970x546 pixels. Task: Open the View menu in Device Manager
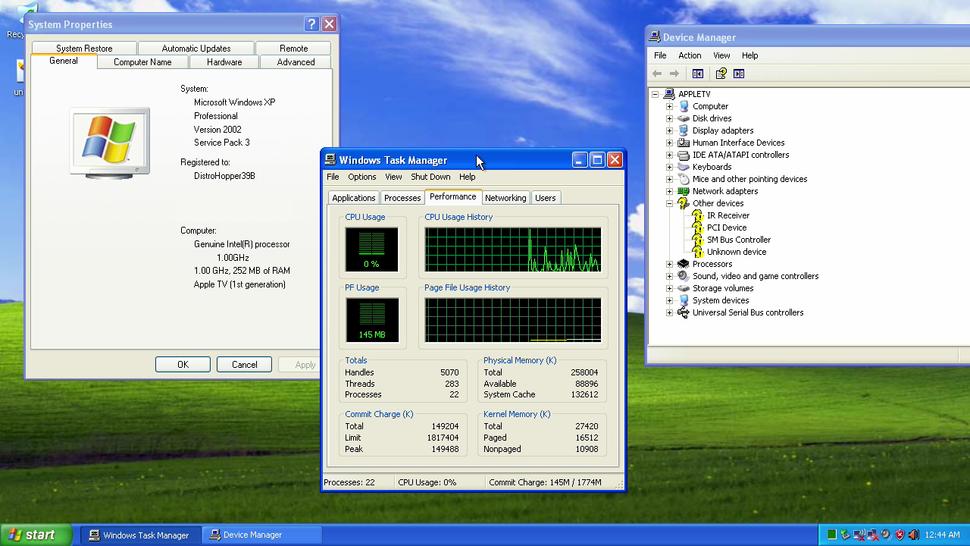pos(721,55)
